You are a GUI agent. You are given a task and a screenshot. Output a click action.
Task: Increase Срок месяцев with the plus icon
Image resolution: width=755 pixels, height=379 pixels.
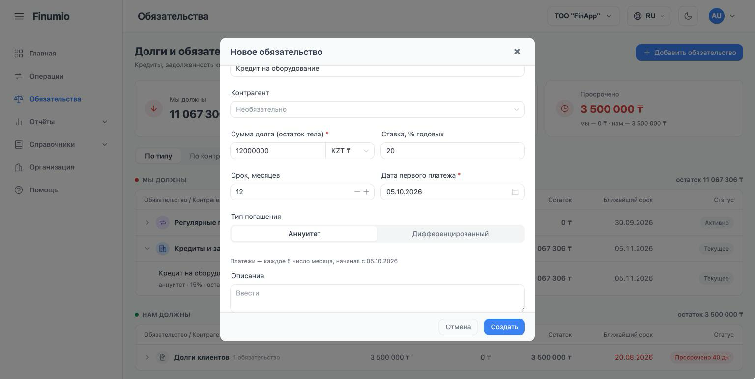point(366,192)
